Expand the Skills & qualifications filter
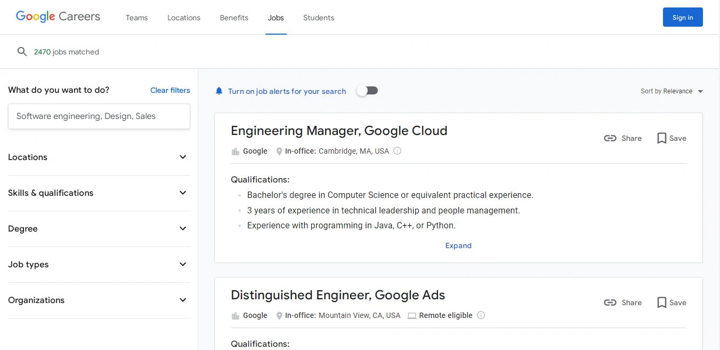 (x=99, y=193)
